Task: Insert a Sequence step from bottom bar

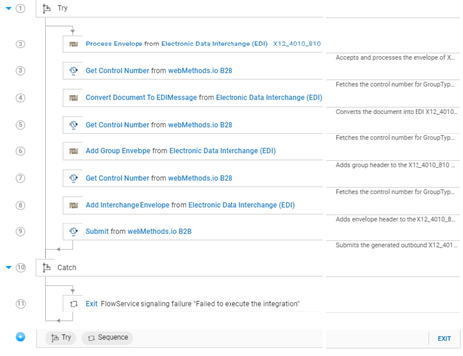Action: pos(107,338)
